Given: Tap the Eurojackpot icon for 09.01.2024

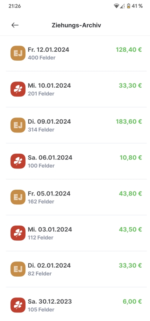Looking at the screenshot, I should coord(18,125).
